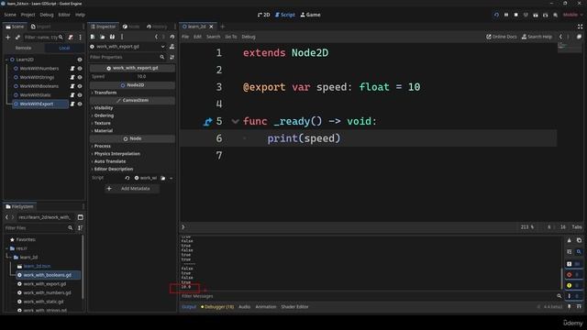The image size is (587, 330).
Task: Toggle standard messages filter in Output
Action: point(573,264)
